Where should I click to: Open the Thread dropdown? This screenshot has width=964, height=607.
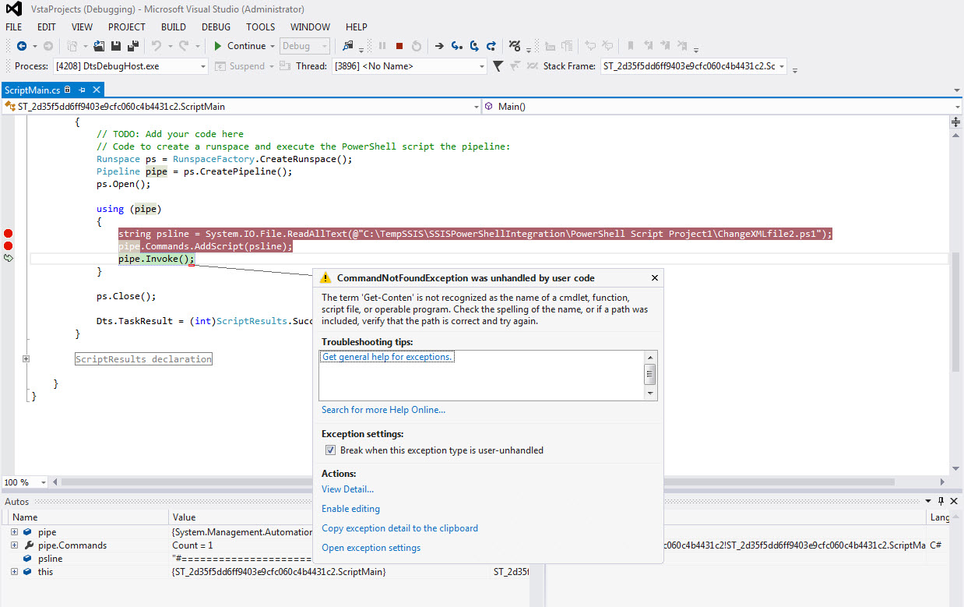click(x=482, y=66)
